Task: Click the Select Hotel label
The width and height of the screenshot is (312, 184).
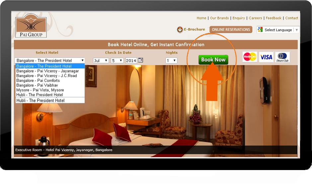Action: point(47,52)
